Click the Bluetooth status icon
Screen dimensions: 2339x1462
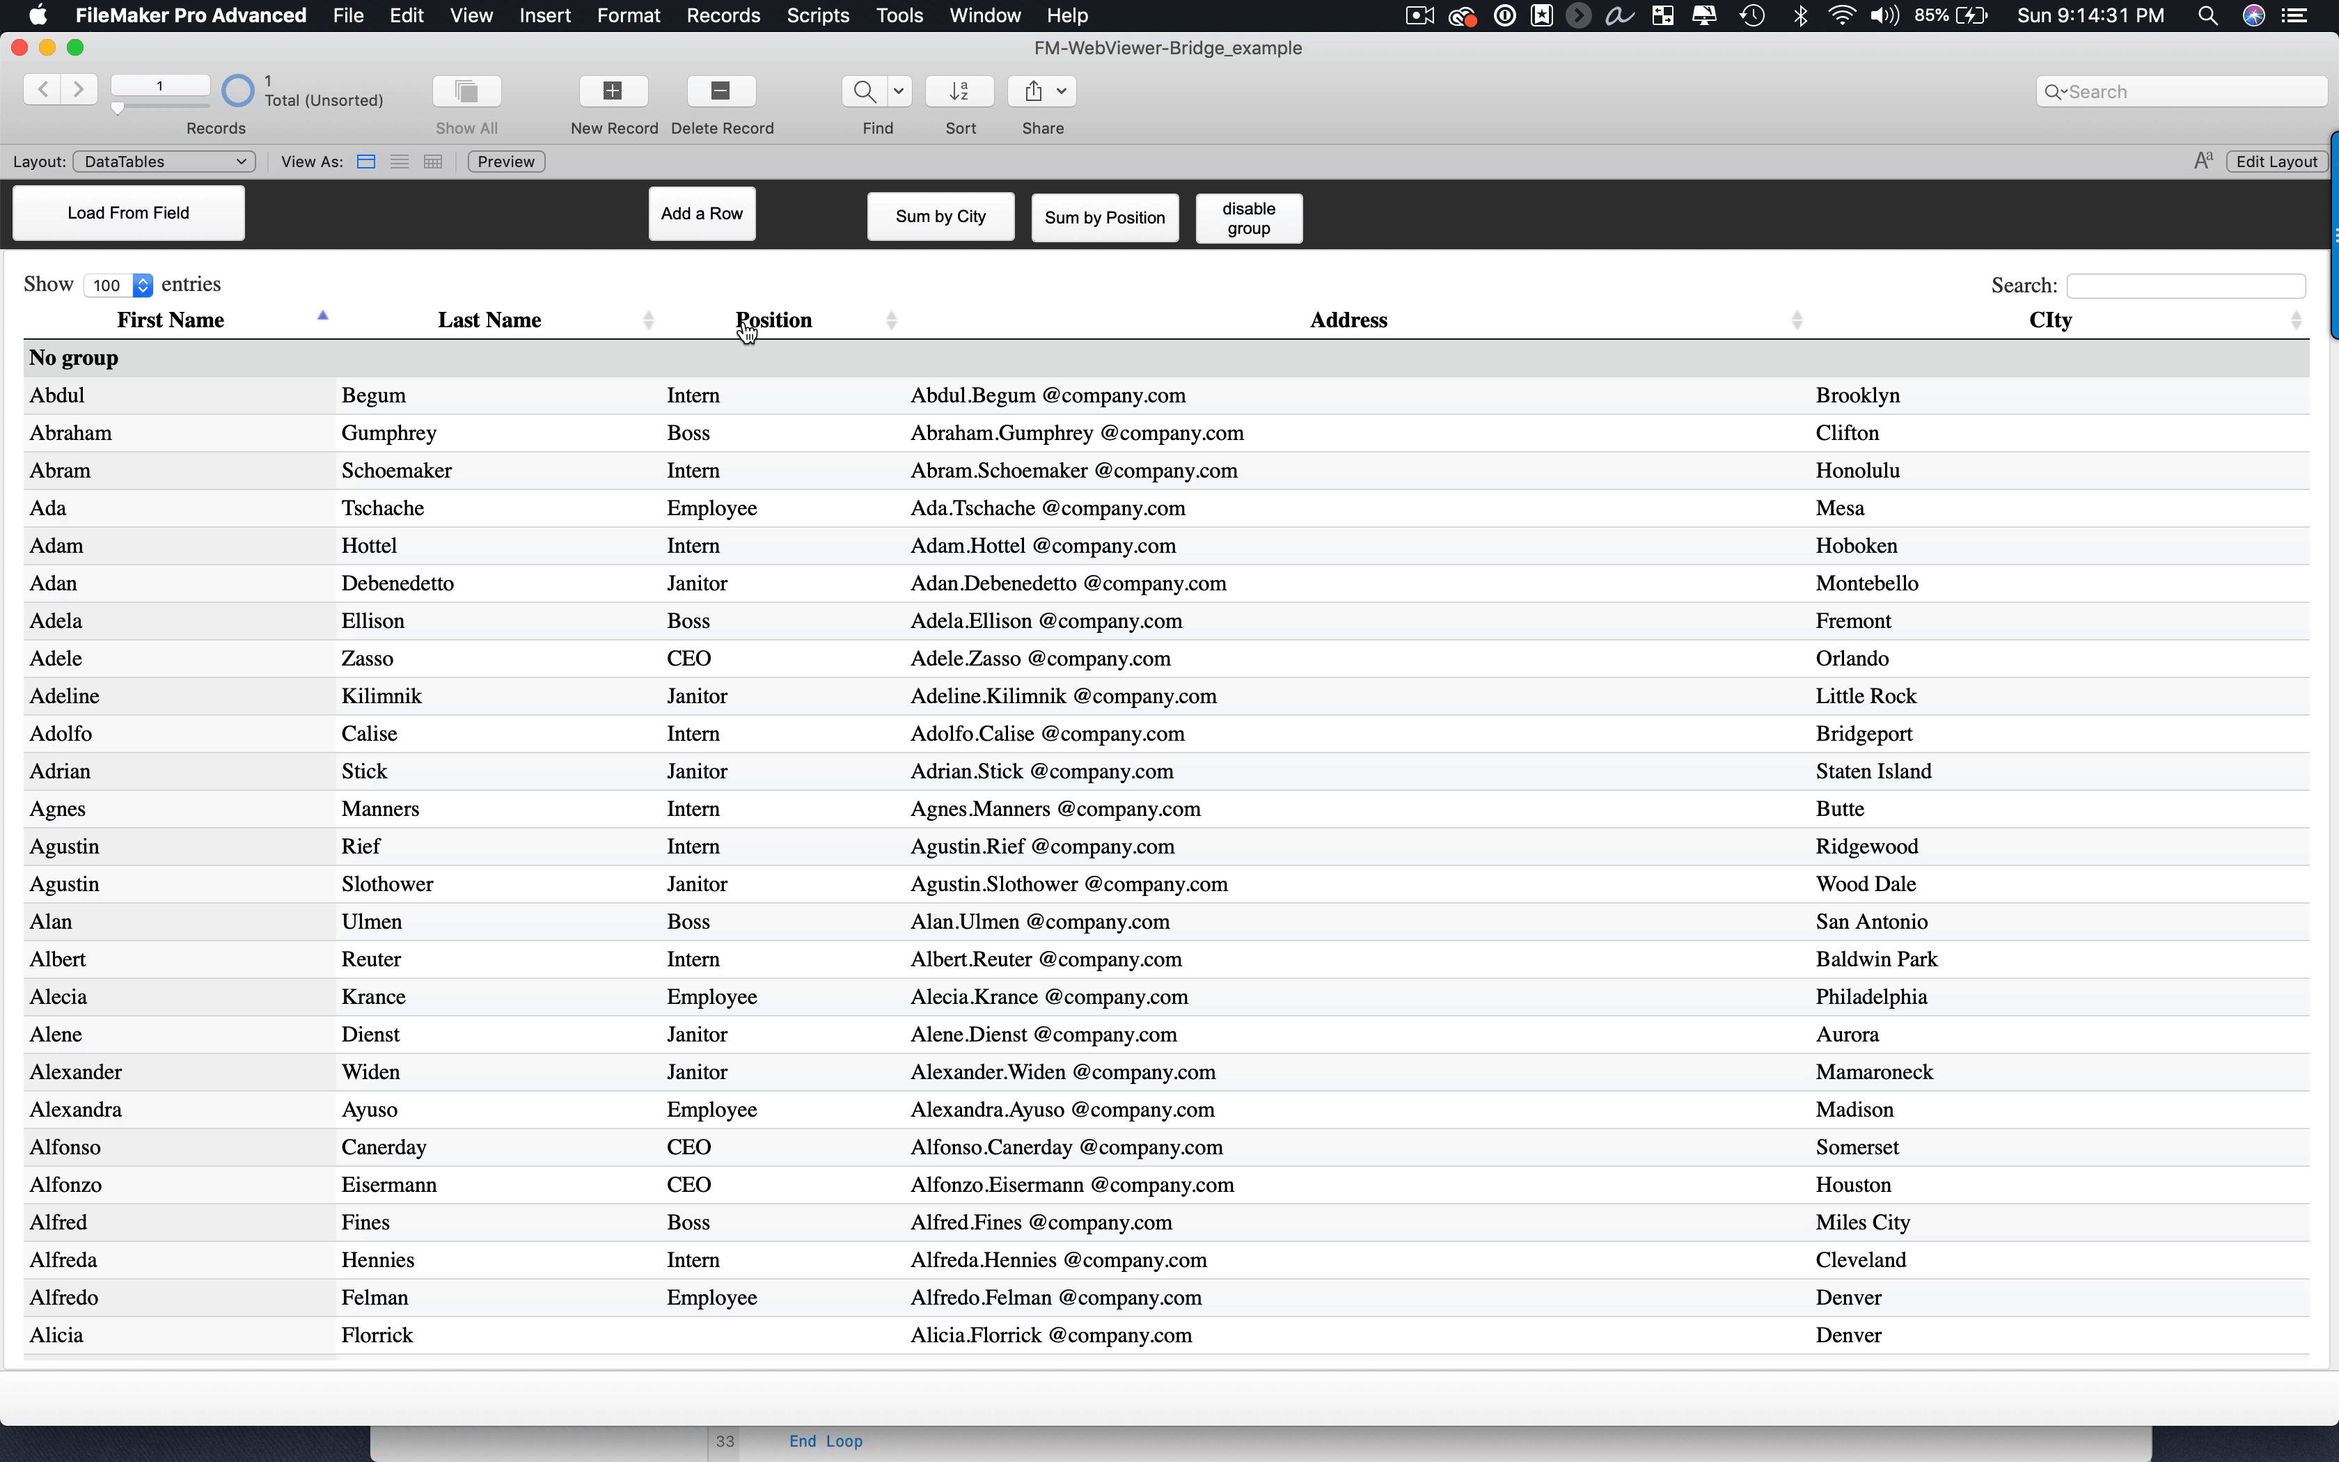1799,15
